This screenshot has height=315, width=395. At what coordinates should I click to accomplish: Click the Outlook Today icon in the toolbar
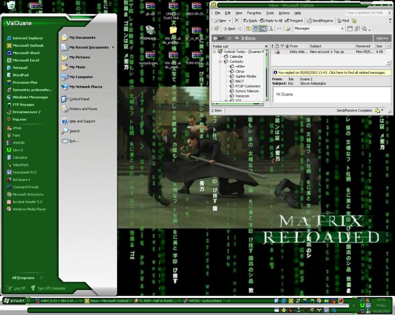[x=216, y=28]
